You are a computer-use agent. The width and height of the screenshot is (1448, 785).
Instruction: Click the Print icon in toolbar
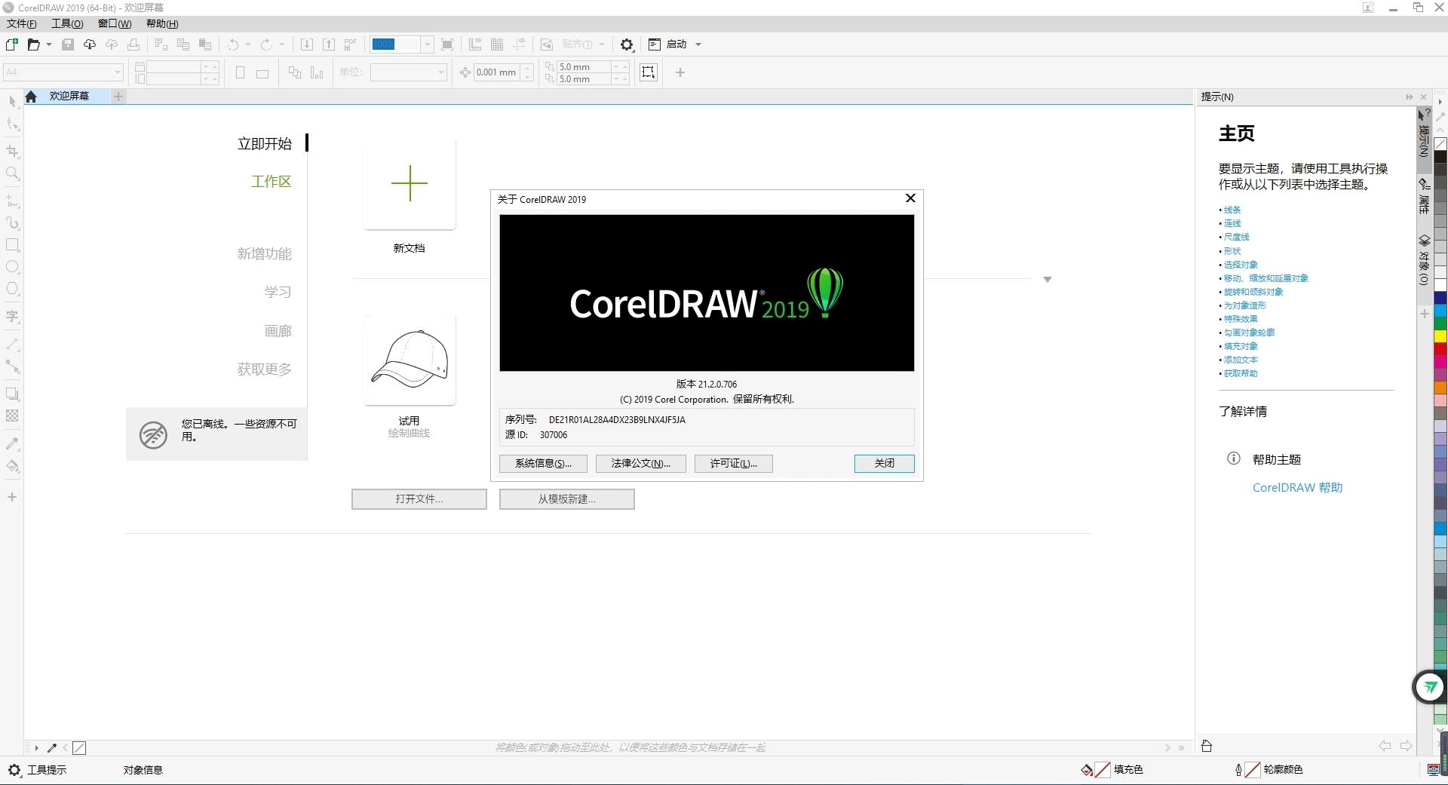click(x=133, y=44)
